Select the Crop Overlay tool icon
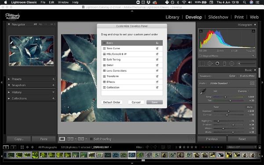This screenshot has height=165, width=264. (202, 63)
